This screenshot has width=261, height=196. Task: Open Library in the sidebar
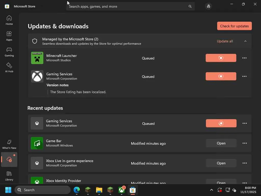9,176
